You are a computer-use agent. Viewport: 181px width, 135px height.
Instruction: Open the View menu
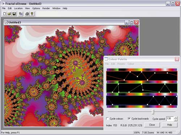tap(28, 8)
